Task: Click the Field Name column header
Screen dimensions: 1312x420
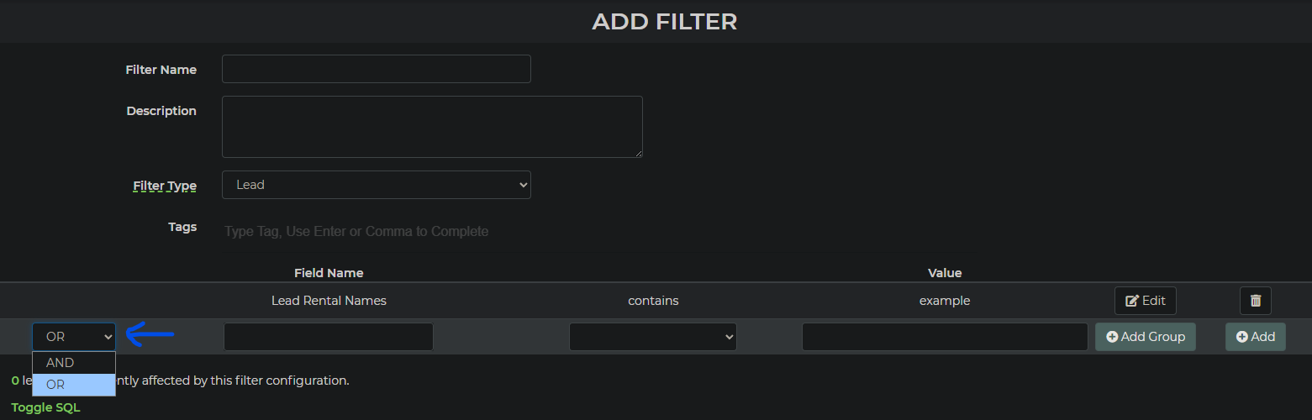Action: coord(329,273)
